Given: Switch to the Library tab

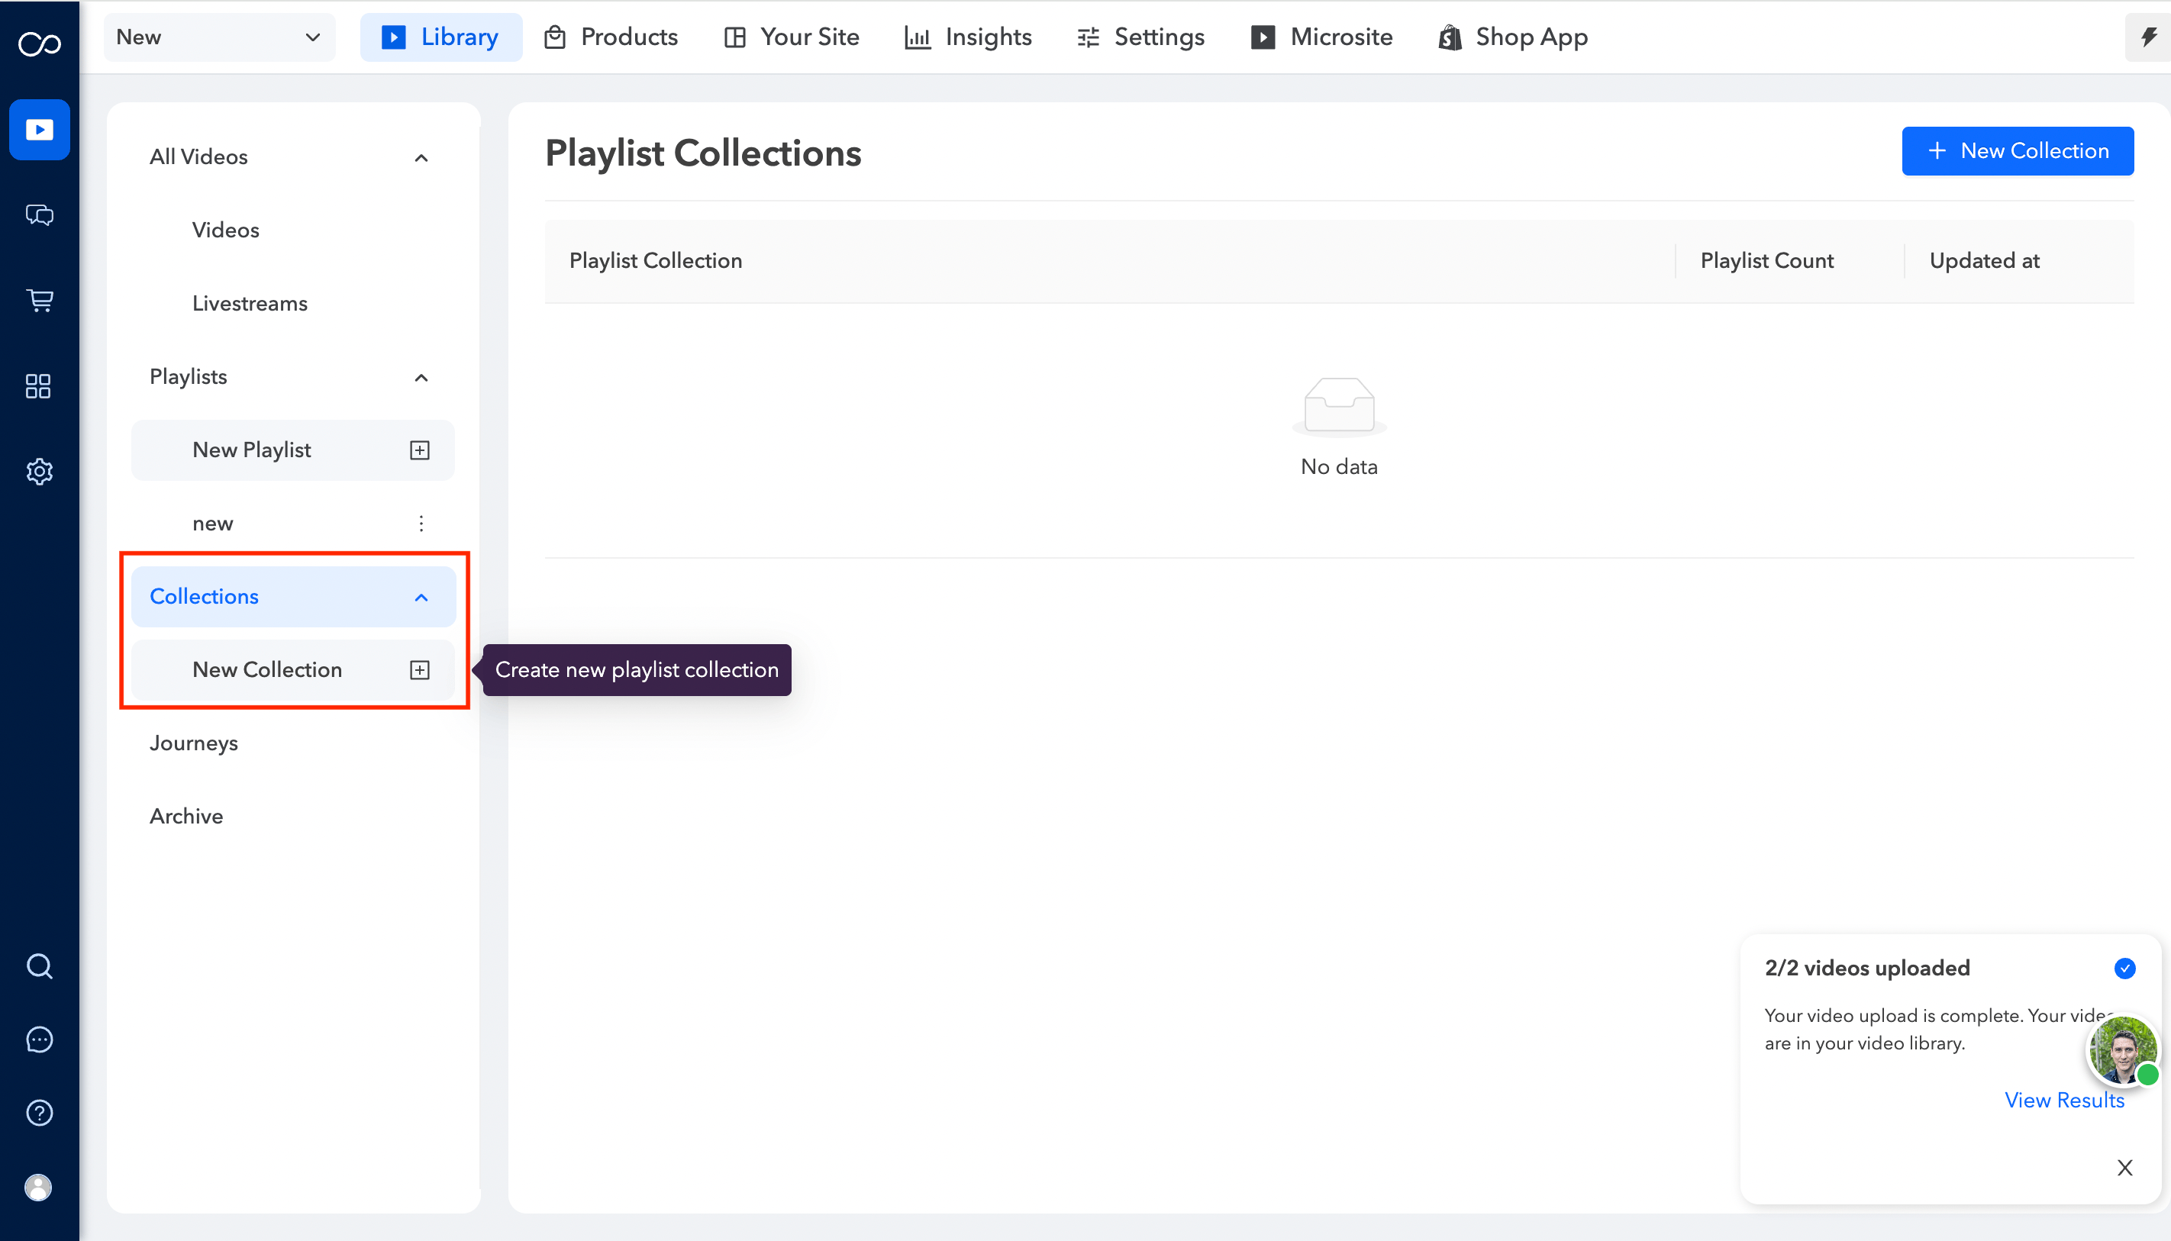Looking at the screenshot, I should coord(440,37).
